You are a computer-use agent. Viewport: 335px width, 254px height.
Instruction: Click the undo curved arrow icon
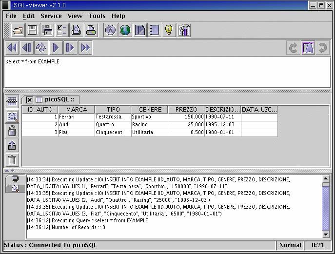click(x=294, y=48)
